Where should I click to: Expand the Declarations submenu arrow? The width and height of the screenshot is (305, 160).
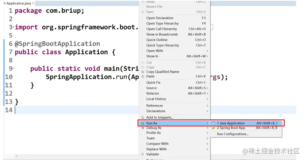[207, 111]
